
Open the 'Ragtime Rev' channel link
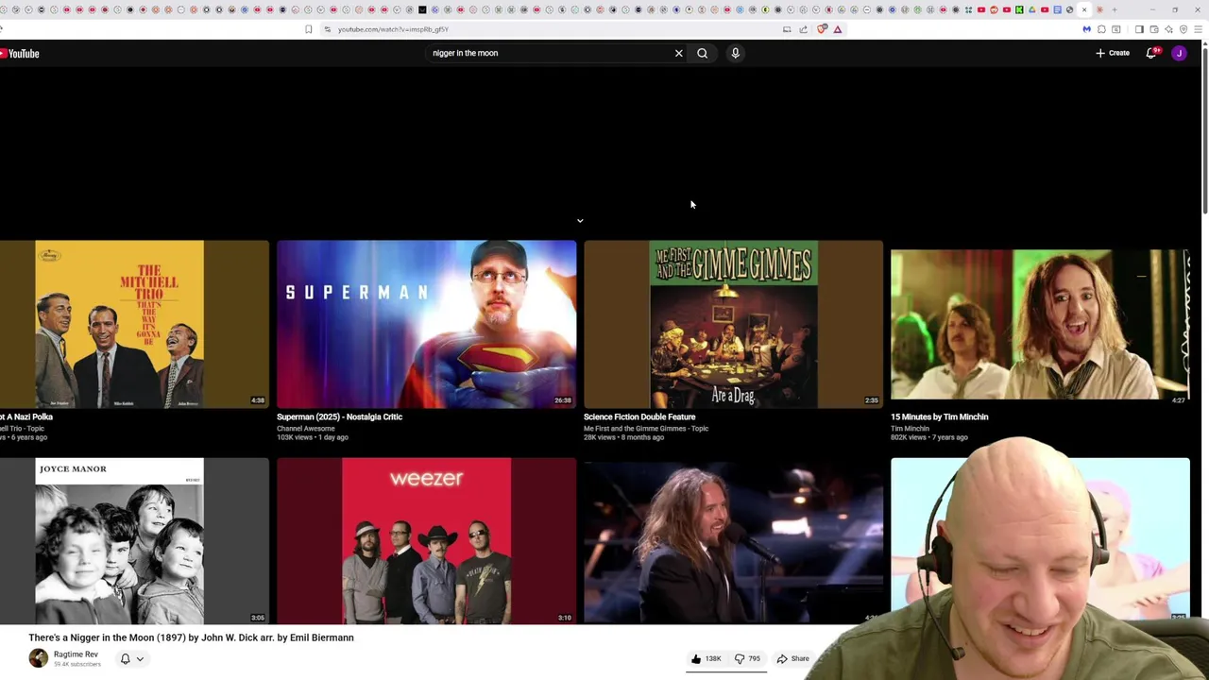[x=76, y=654]
